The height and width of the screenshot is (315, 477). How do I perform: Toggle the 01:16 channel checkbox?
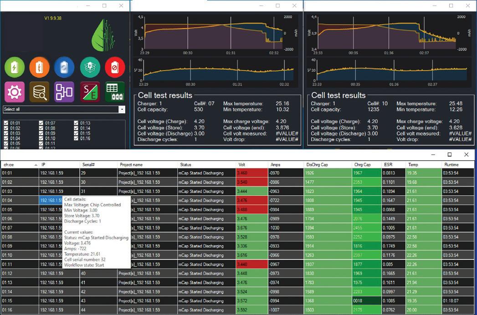pyautogui.click(x=76, y=138)
